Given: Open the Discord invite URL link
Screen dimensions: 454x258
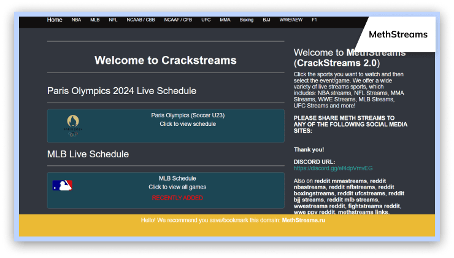Looking at the screenshot, I should point(333,168).
